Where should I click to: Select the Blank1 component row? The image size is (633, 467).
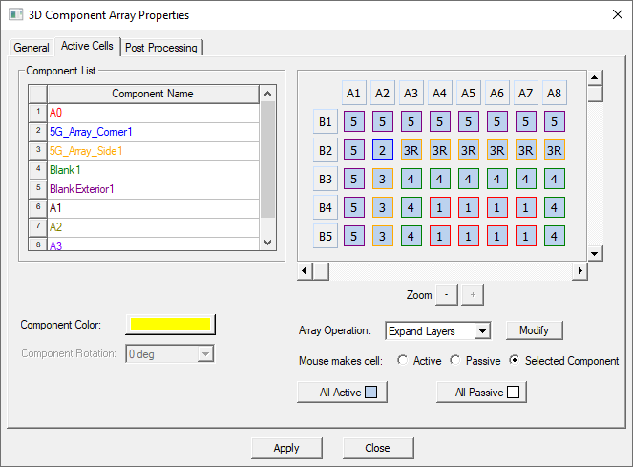[x=154, y=170]
